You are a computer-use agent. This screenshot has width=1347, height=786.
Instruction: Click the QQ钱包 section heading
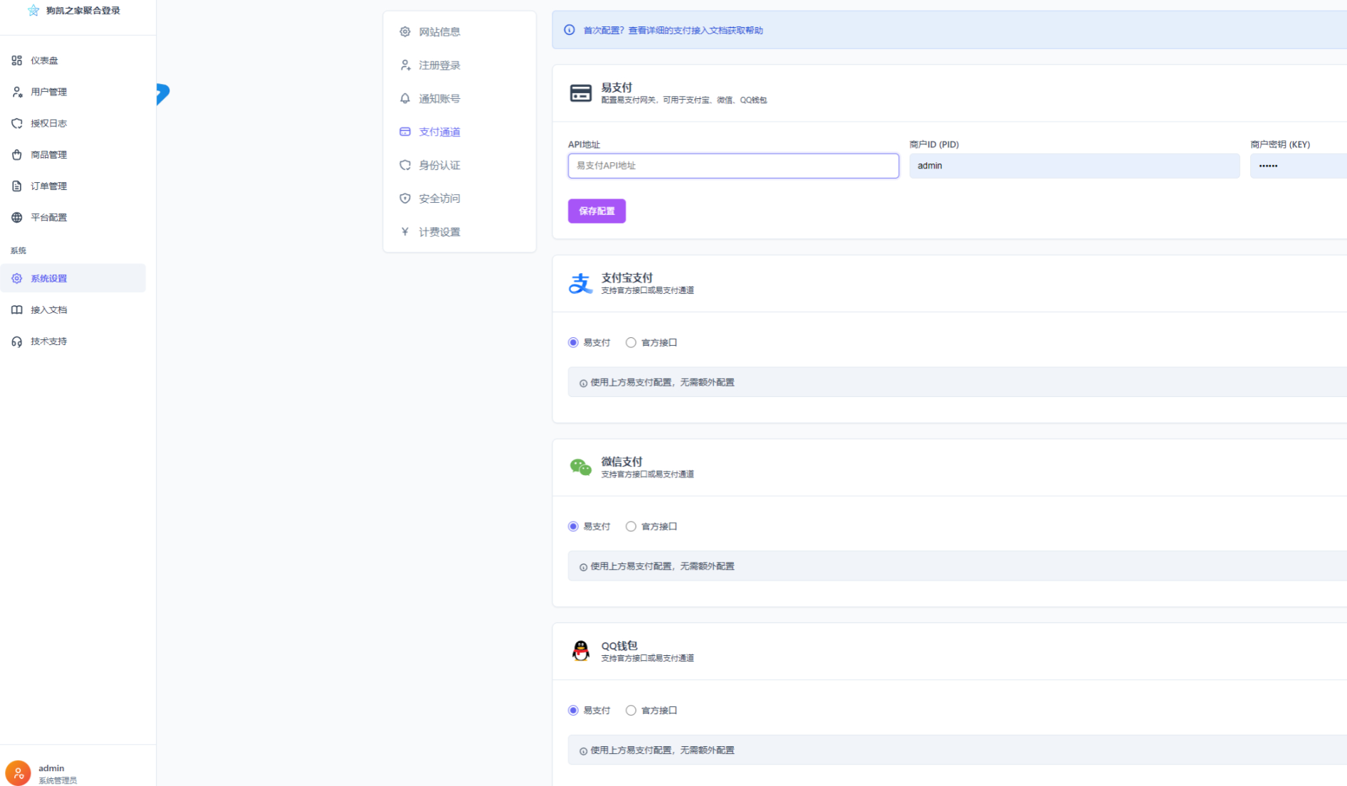619,646
